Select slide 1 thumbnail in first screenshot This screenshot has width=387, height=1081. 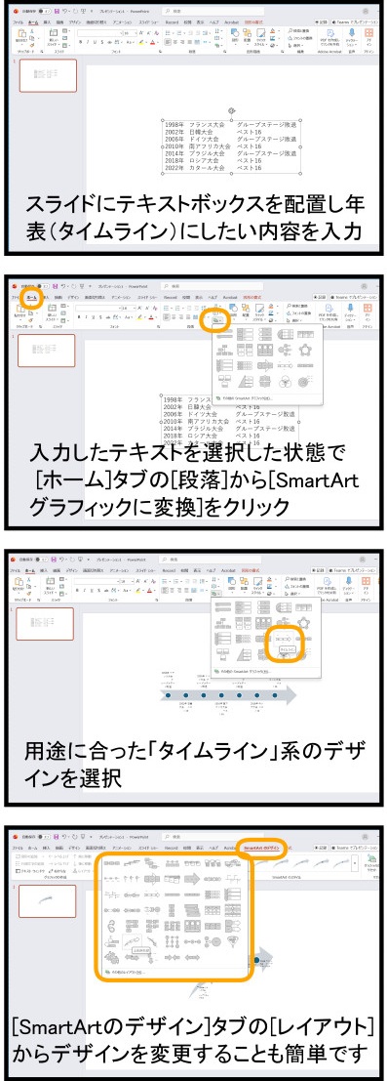[x=48, y=76]
